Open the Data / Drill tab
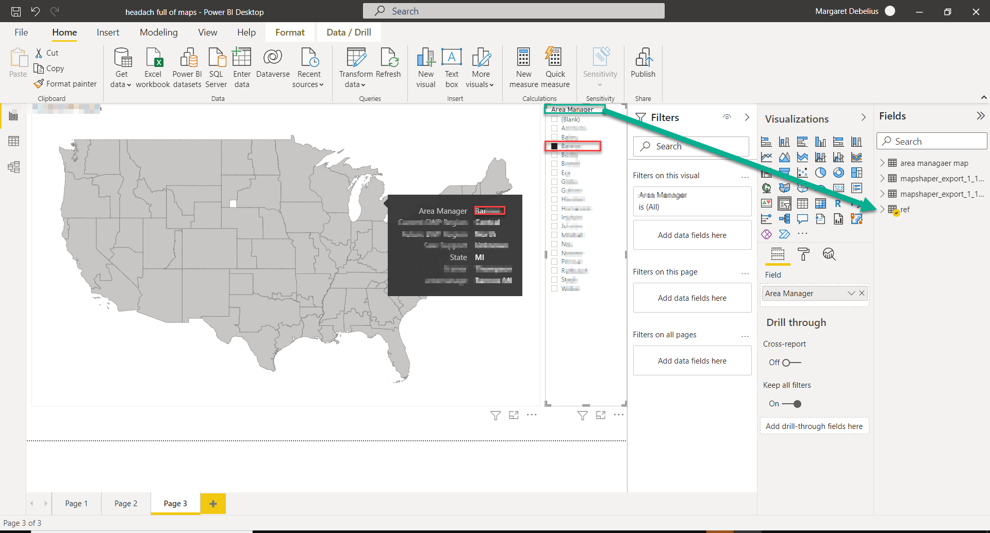 [349, 32]
